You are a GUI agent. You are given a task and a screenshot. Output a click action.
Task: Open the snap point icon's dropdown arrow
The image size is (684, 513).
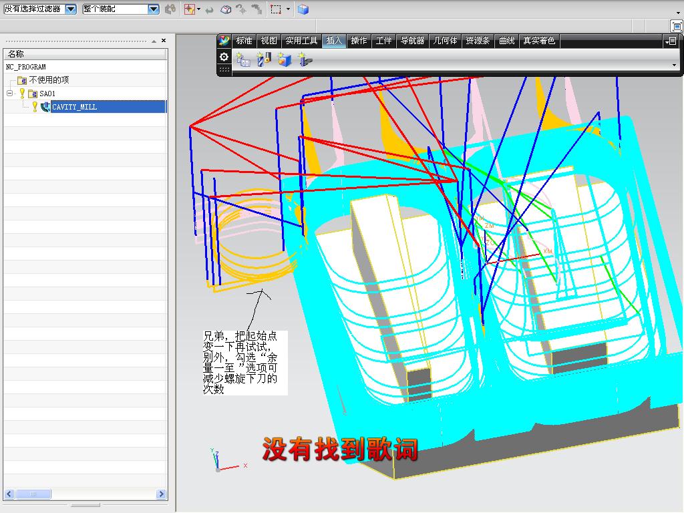[x=199, y=9]
